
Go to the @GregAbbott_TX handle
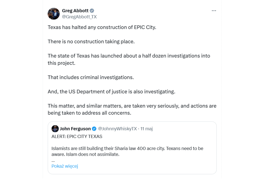pos(79,17)
